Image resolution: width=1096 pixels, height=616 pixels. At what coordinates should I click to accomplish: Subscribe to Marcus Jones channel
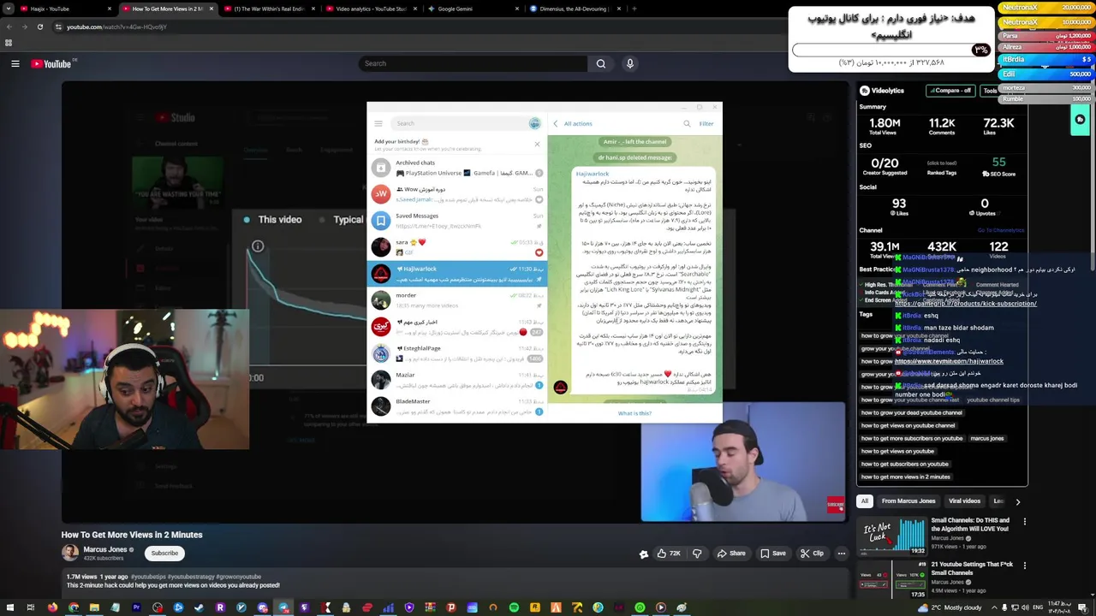pyautogui.click(x=164, y=553)
